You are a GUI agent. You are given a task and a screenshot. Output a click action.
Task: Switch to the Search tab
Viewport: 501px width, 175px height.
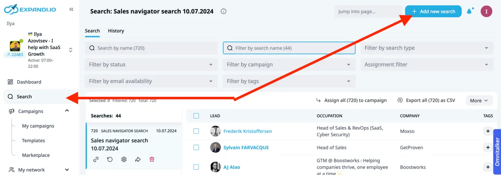(92, 31)
